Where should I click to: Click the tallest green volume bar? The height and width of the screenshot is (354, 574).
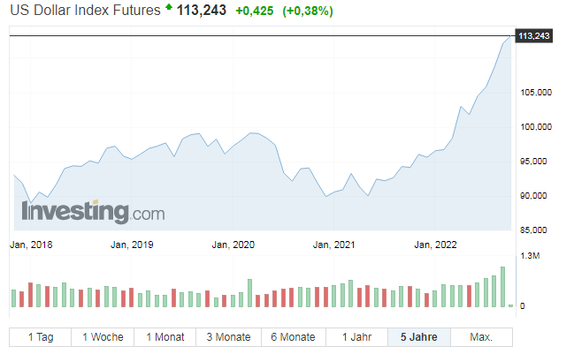tap(502, 287)
